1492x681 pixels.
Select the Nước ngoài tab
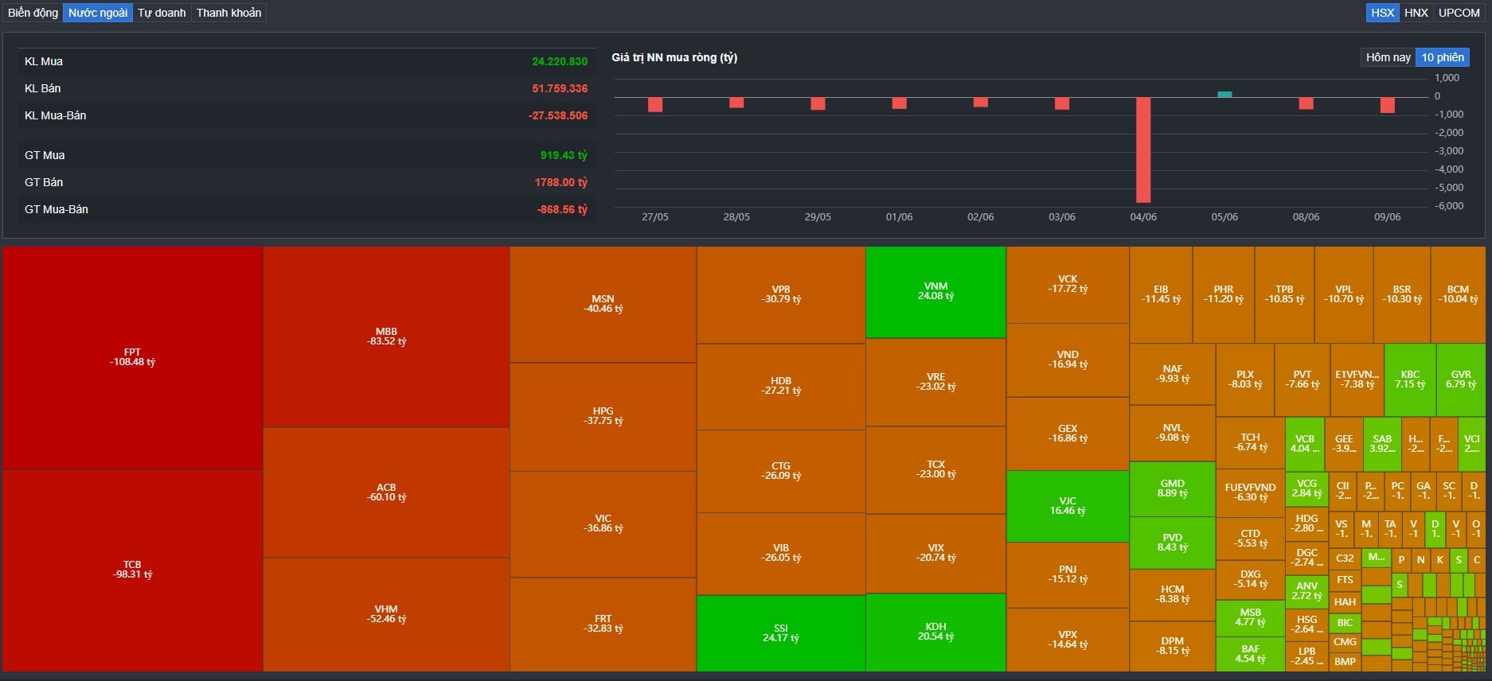(x=98, y=13)
